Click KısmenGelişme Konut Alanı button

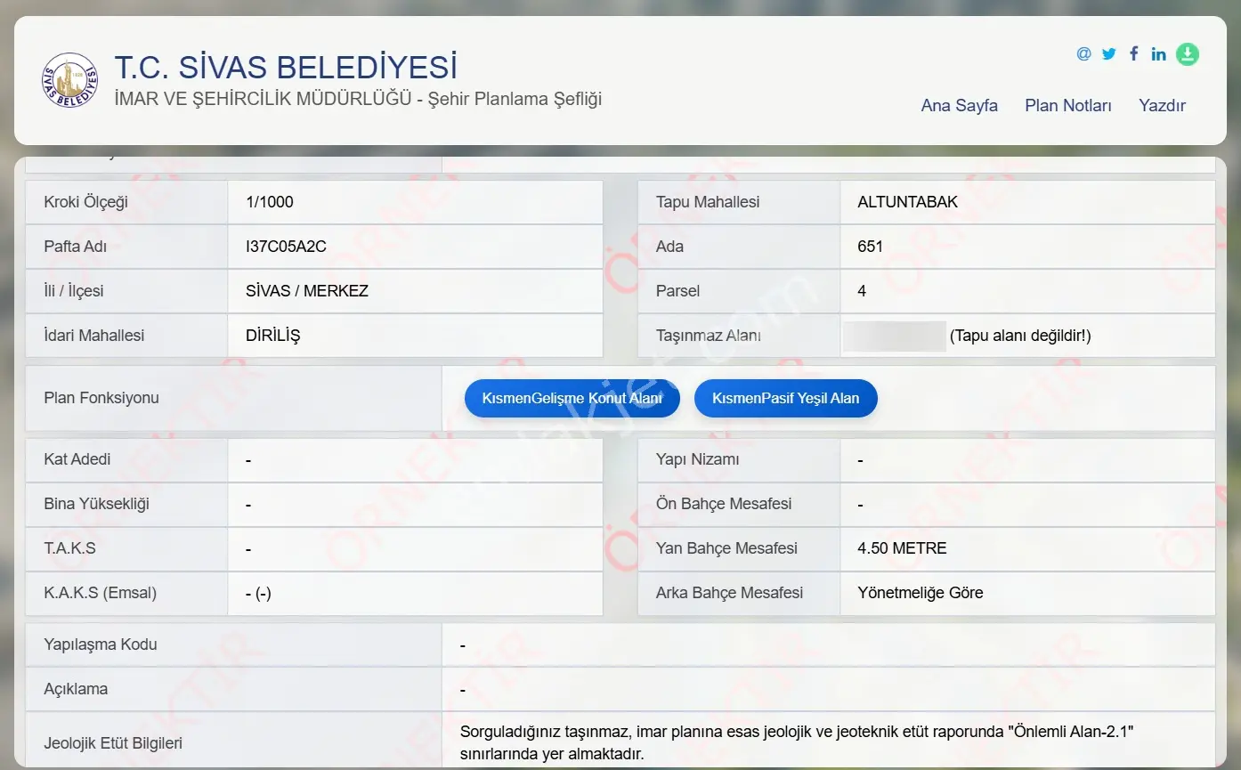572,399
